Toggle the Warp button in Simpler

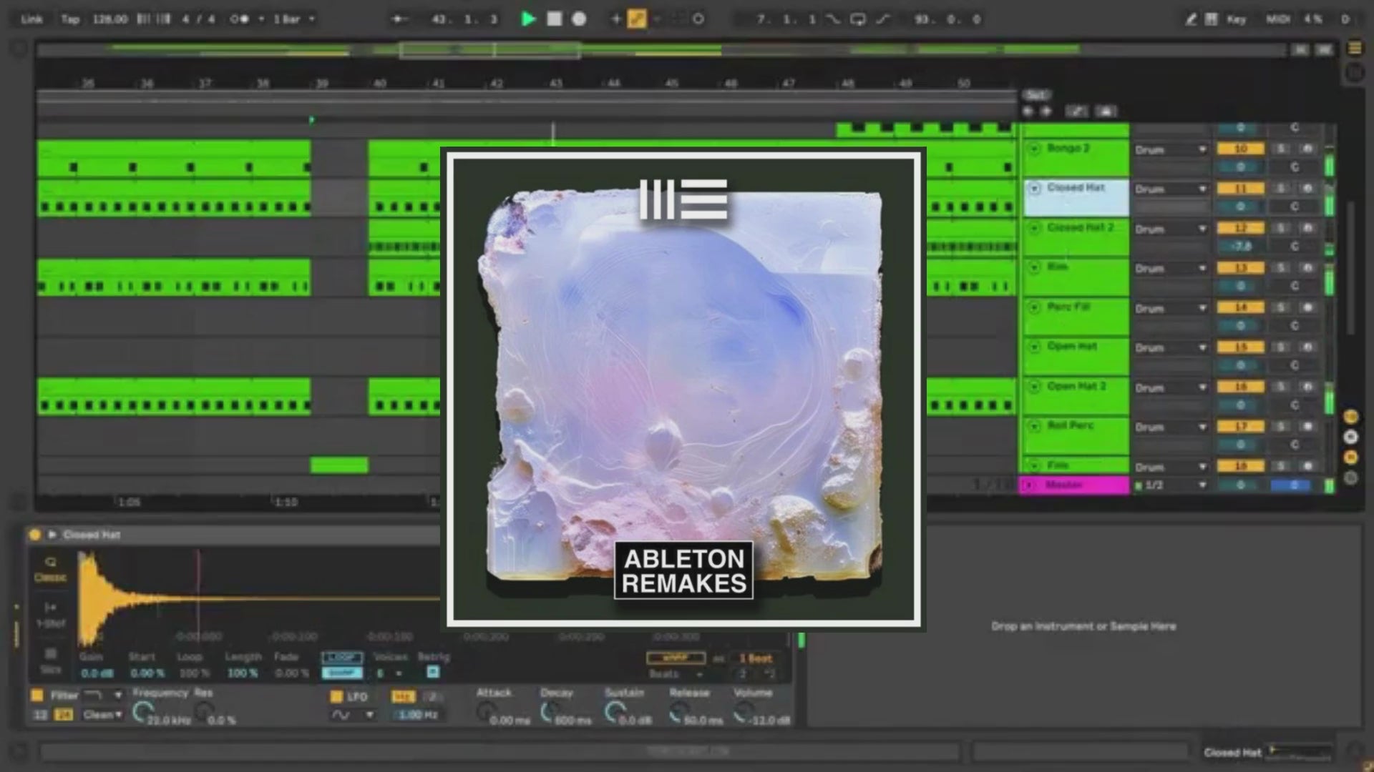tap(676, 658)
